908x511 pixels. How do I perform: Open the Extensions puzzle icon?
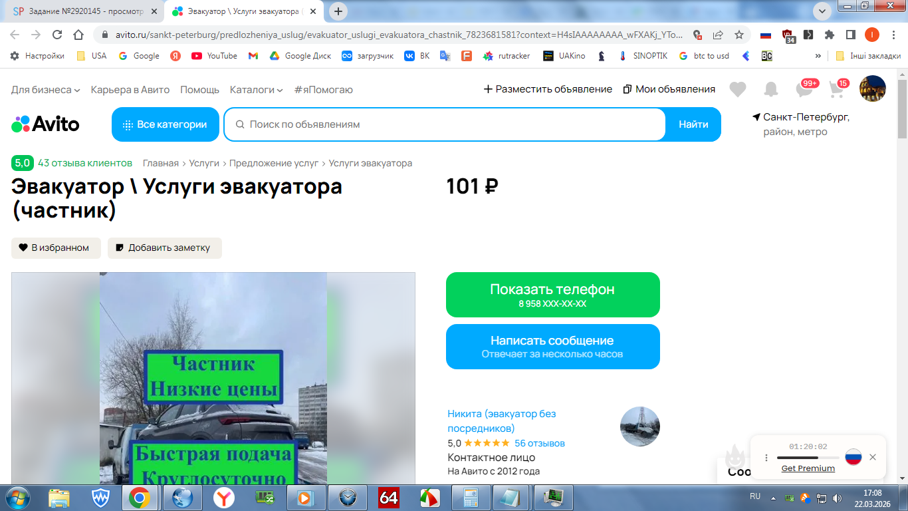pyautogui.click(x=830, y=35)
